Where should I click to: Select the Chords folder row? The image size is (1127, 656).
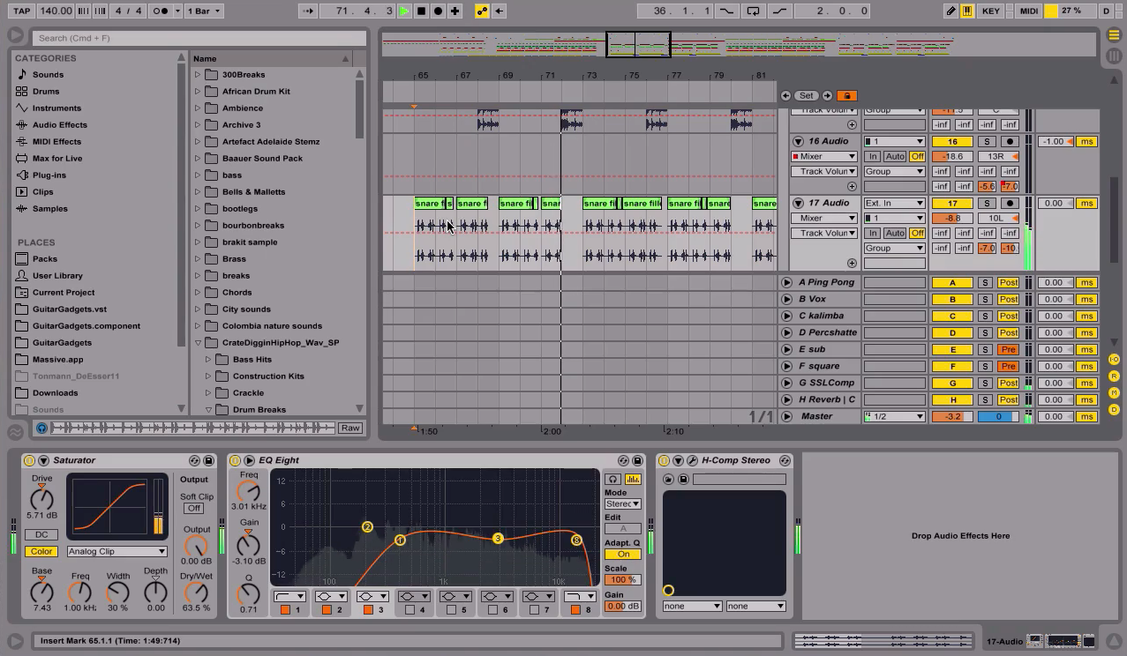coord(273,292)
